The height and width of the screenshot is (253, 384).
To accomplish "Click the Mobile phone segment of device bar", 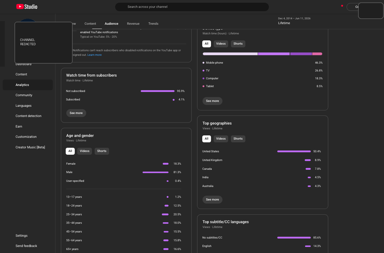I will click(x=230, y=54).
